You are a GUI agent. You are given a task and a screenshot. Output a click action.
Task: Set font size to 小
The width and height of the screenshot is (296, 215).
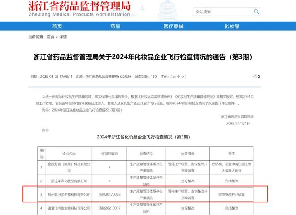pos(183,77)
